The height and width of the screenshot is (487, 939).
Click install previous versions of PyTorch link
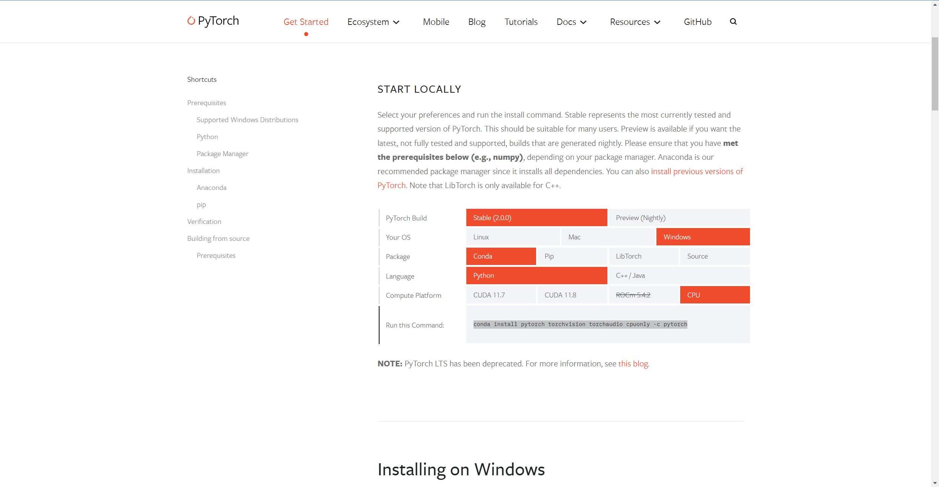[x=696, y=171]
